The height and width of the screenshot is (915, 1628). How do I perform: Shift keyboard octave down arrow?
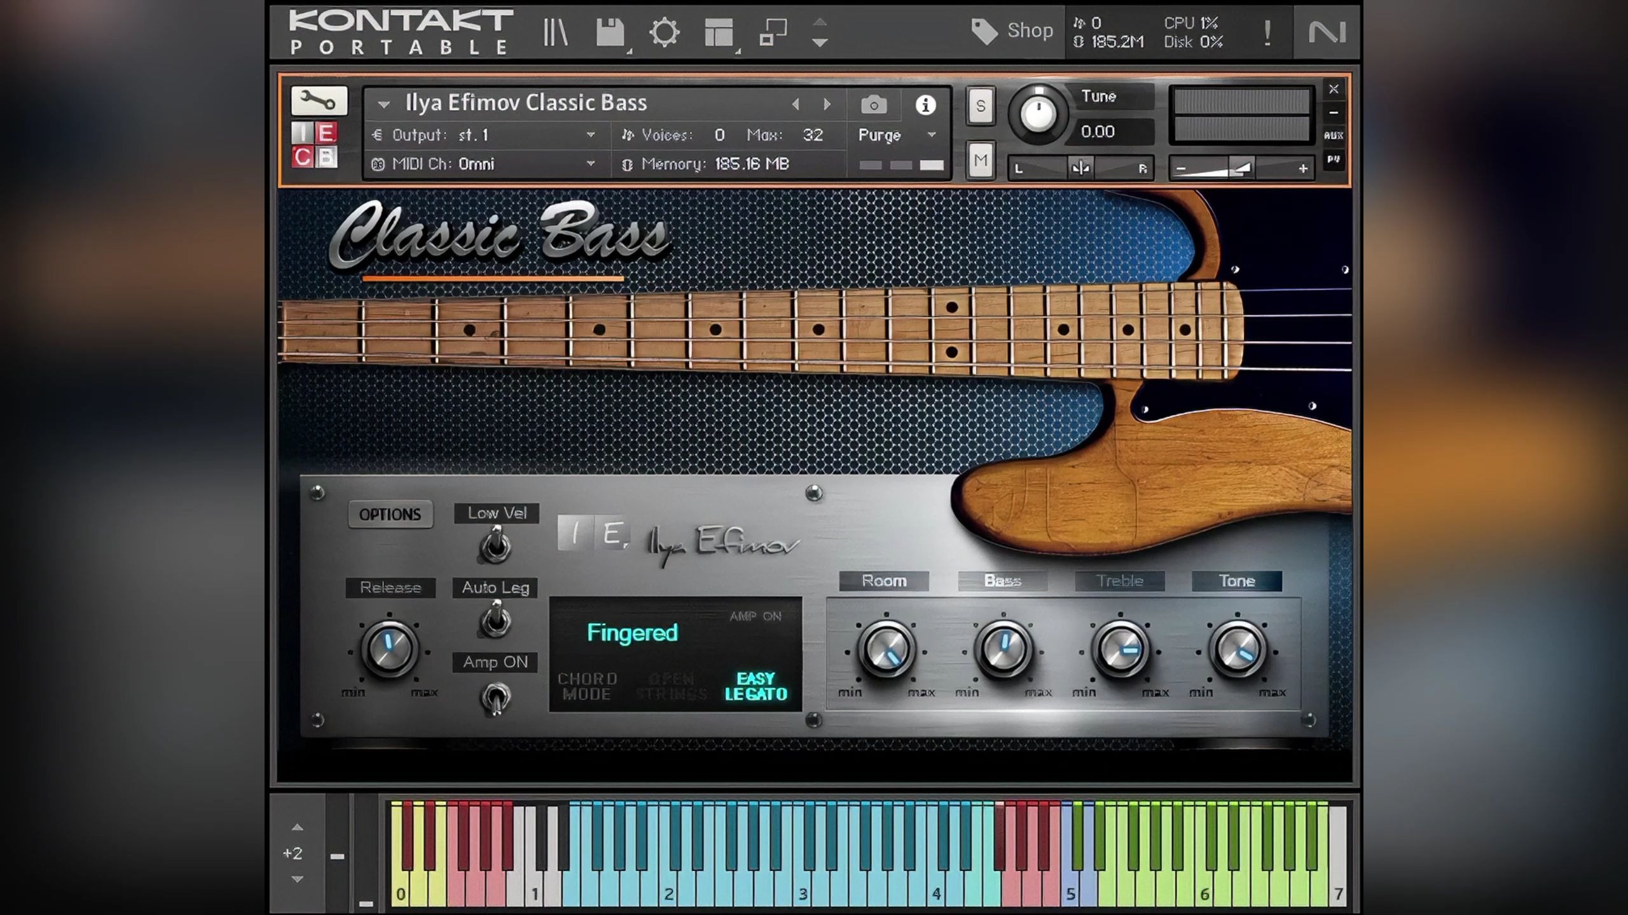[297, 879]
